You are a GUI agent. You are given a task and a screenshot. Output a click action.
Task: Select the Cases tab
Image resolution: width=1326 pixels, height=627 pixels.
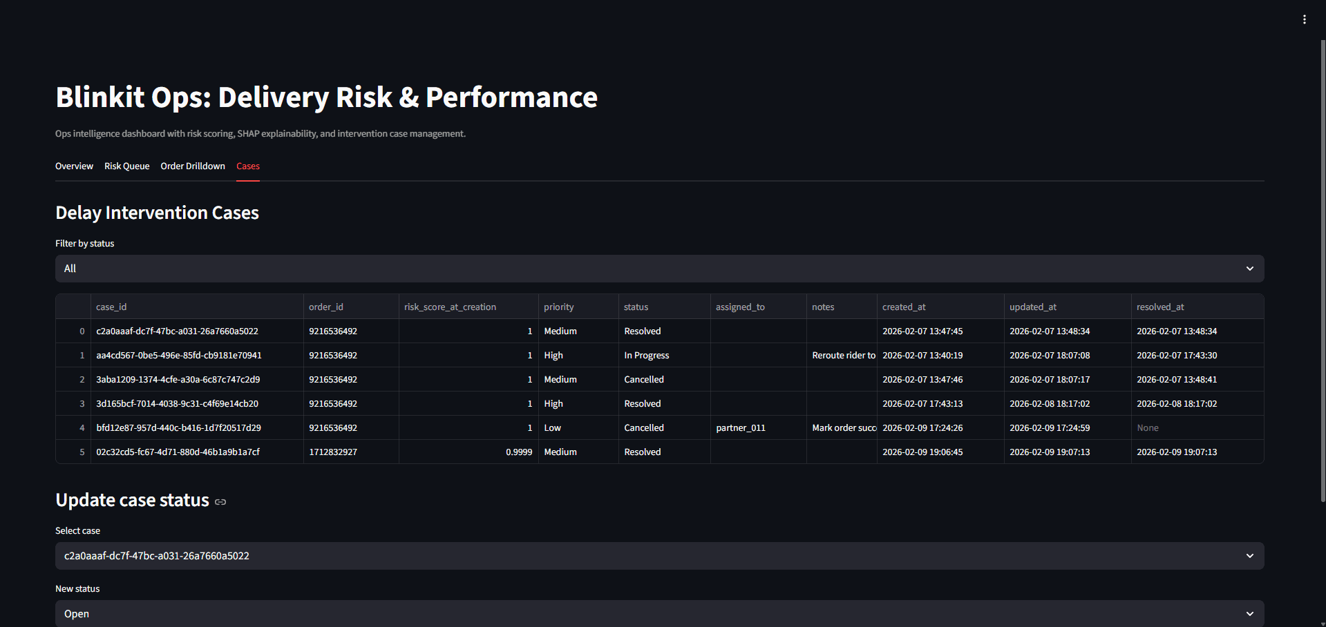(x=248, y=166)
